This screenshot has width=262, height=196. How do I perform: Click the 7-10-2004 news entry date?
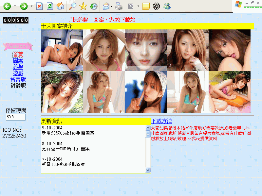pyautogui.click(x=52, y=159)
